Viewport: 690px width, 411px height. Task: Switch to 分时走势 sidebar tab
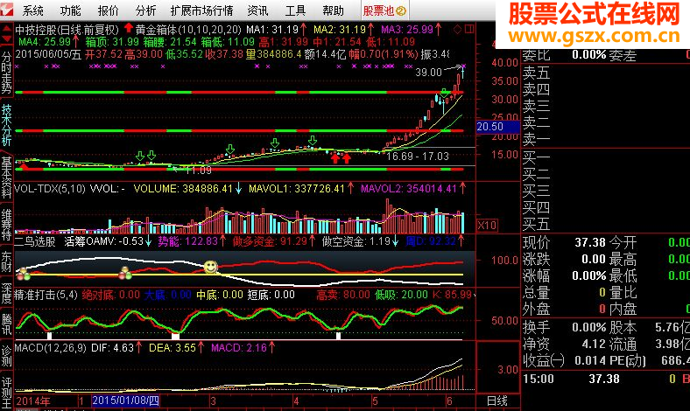tap(7, 73)
